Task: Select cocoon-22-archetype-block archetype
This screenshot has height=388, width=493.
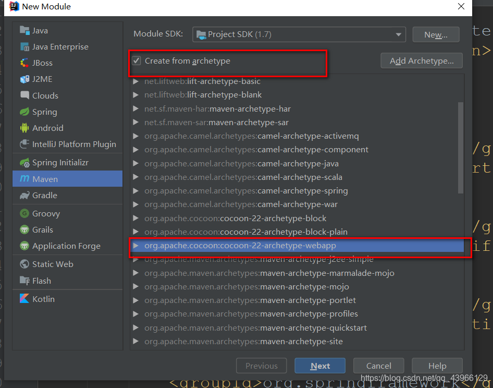Action: click(297, 219)
